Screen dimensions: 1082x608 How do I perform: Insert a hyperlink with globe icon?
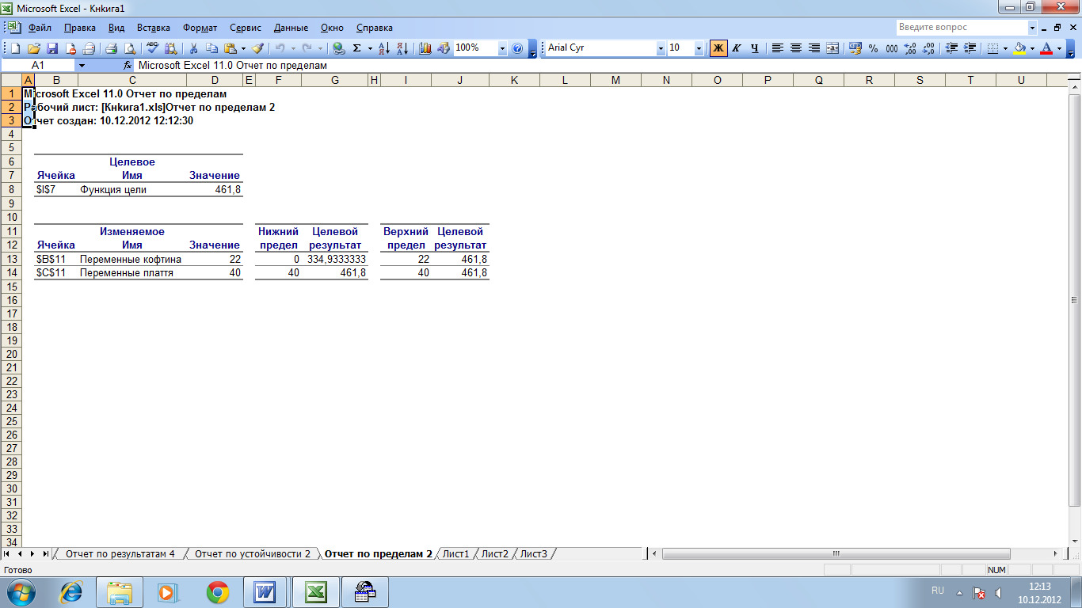tap(339, 48)
